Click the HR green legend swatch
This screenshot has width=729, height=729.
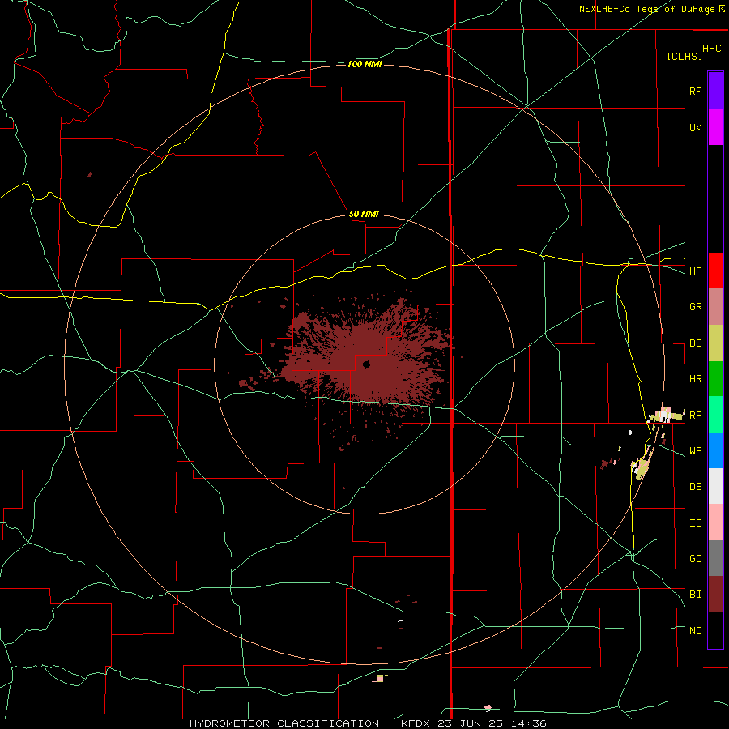pos(715,379)
